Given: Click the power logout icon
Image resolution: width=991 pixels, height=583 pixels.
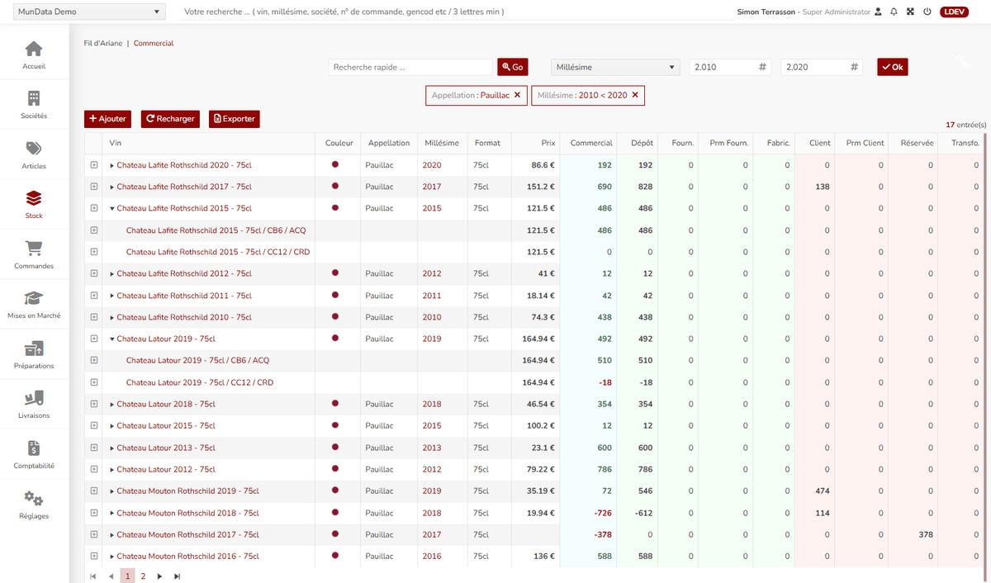Looking at the screenshot, I should tap(927, 12).
